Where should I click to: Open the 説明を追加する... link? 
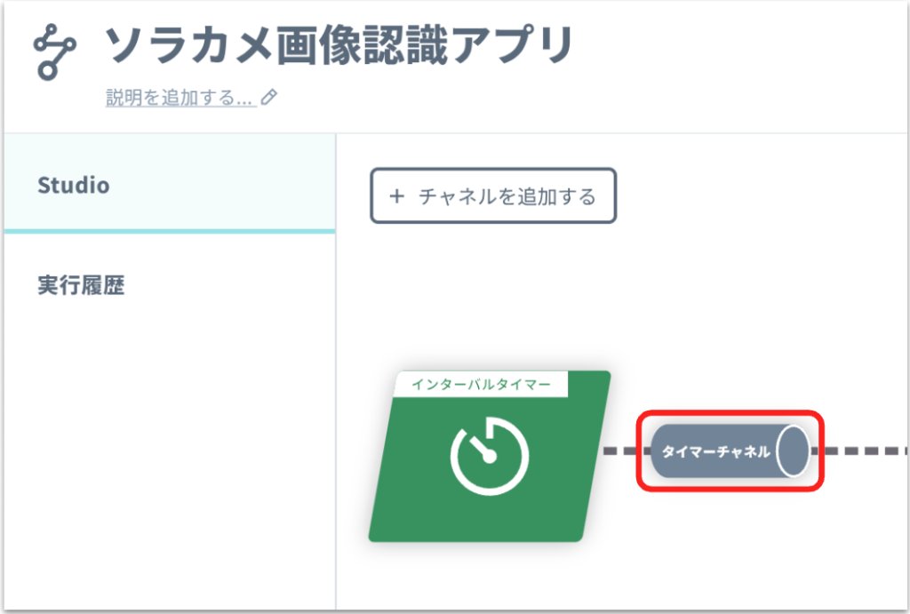[x=180, y=98]
